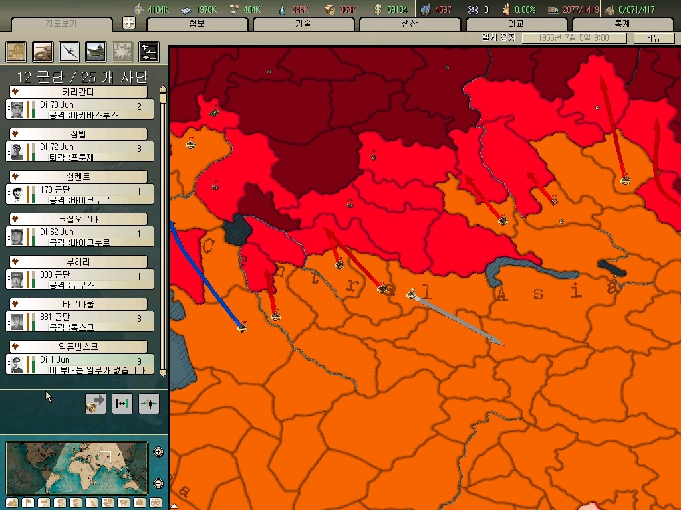This screenshot has height=510, width=681.
Task: Select the feather-shaped map mode icon
Action: (x=92, y=502)
